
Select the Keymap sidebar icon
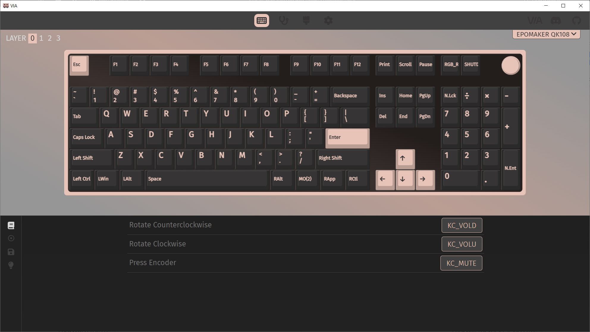tap(11, 225)
